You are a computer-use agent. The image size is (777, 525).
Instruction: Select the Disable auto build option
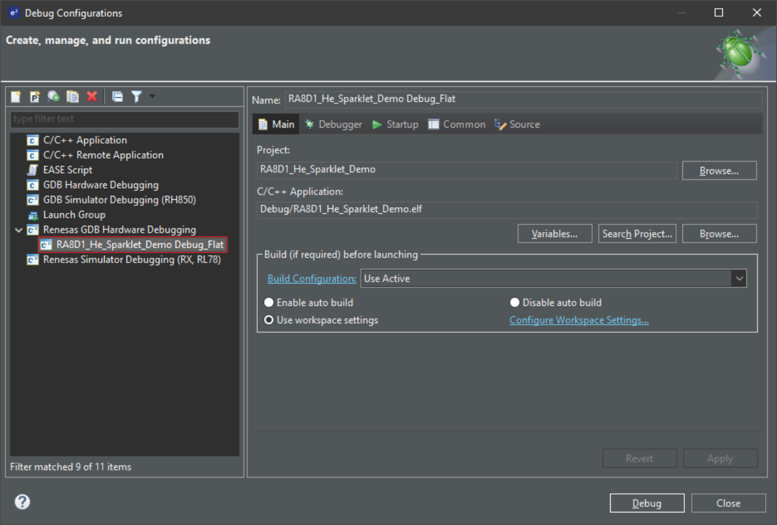[515, 303]
